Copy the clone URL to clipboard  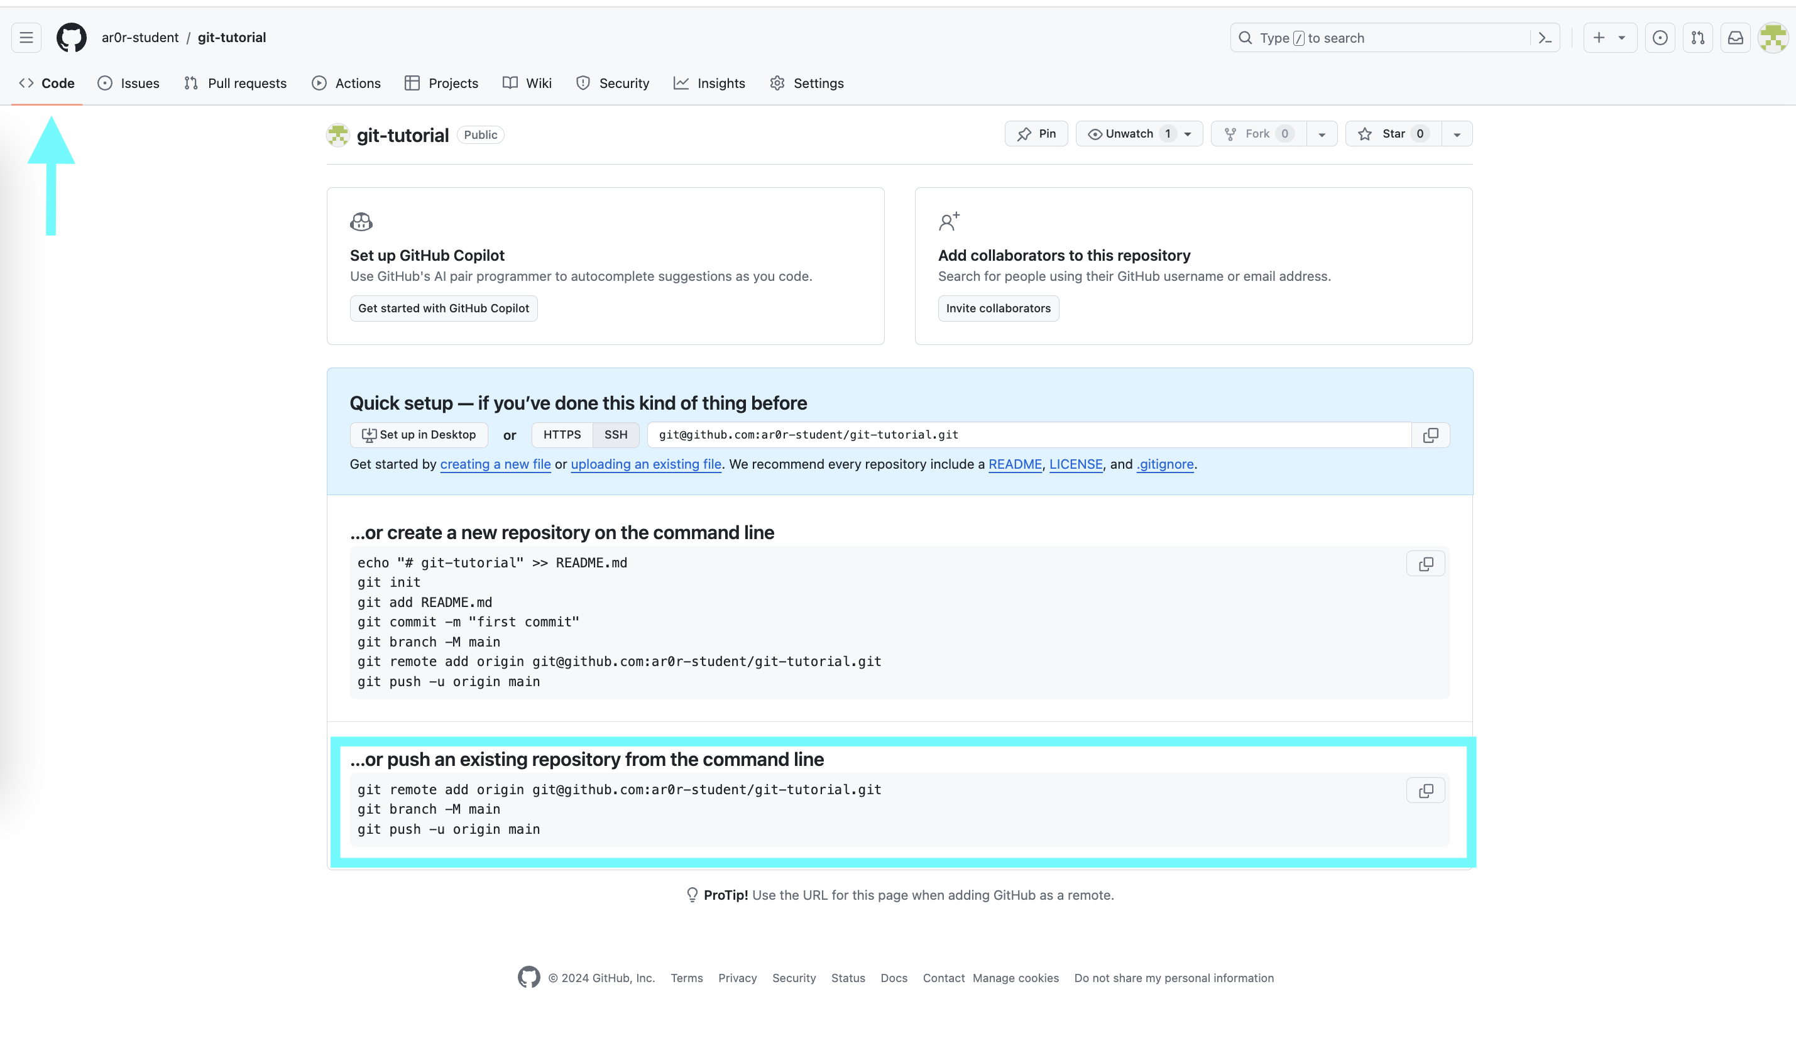(1430, 435)
